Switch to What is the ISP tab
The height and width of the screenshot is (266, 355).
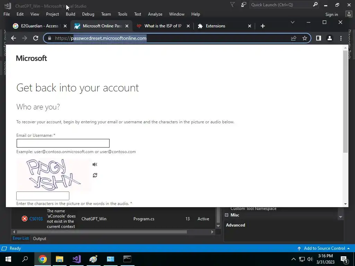pyautogui.click(x=163, y=26)
